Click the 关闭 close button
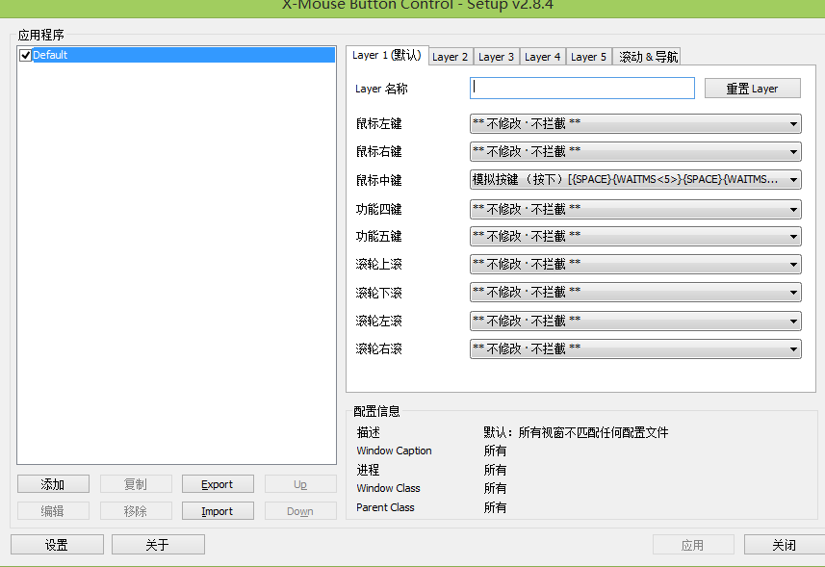The width and height of the screenshot is (825, 567). click(x=785, y=545)
